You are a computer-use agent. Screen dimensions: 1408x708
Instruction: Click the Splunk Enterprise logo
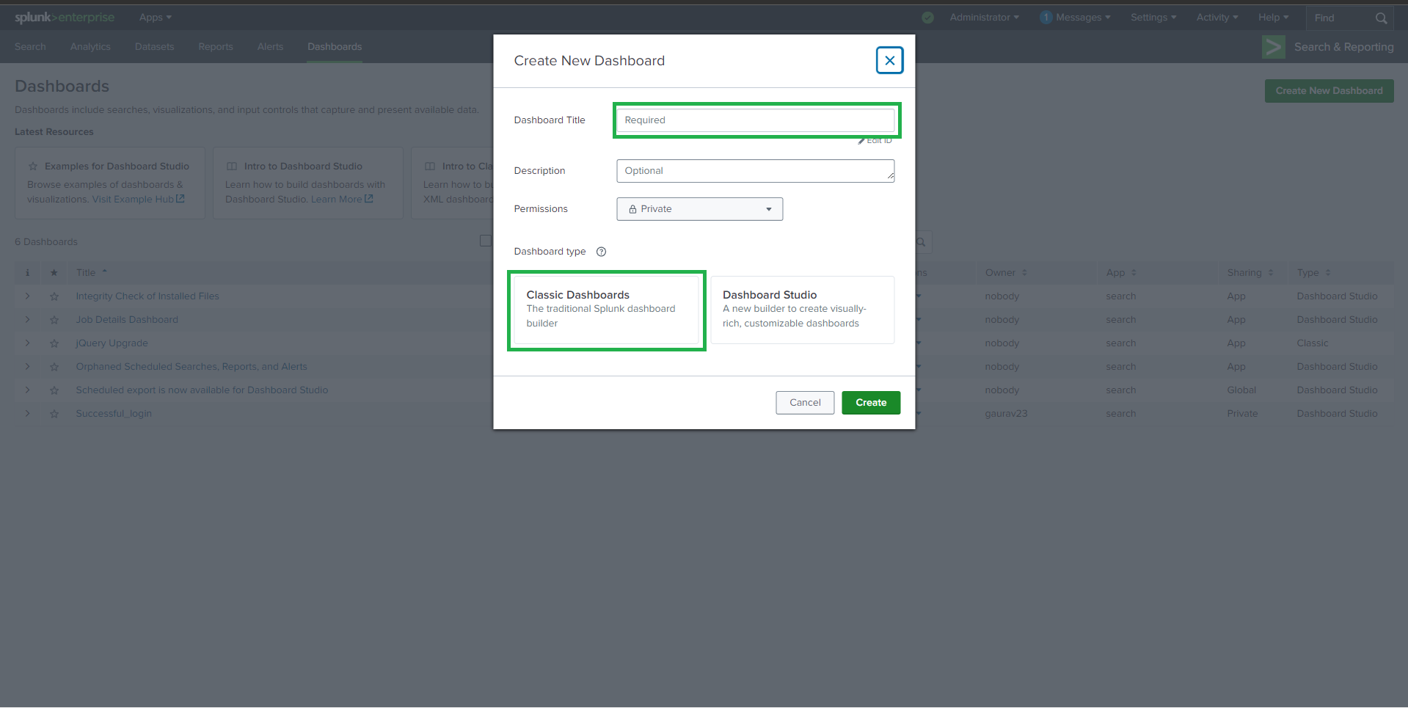click(x=65, y=18)
